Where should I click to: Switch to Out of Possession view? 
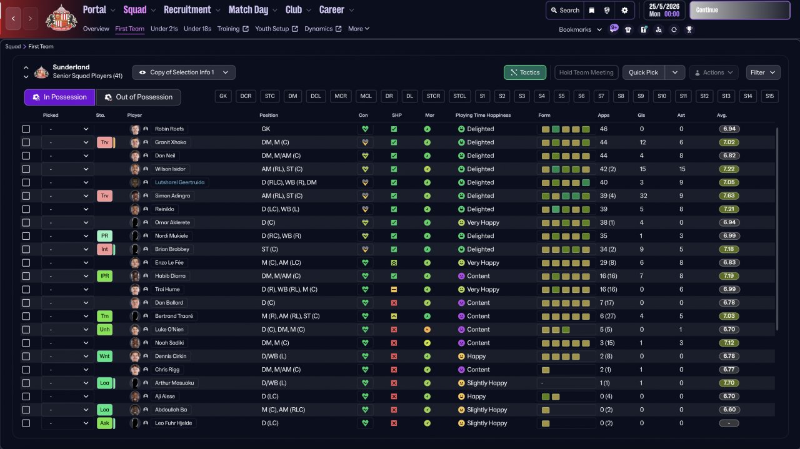click(138, 97)
